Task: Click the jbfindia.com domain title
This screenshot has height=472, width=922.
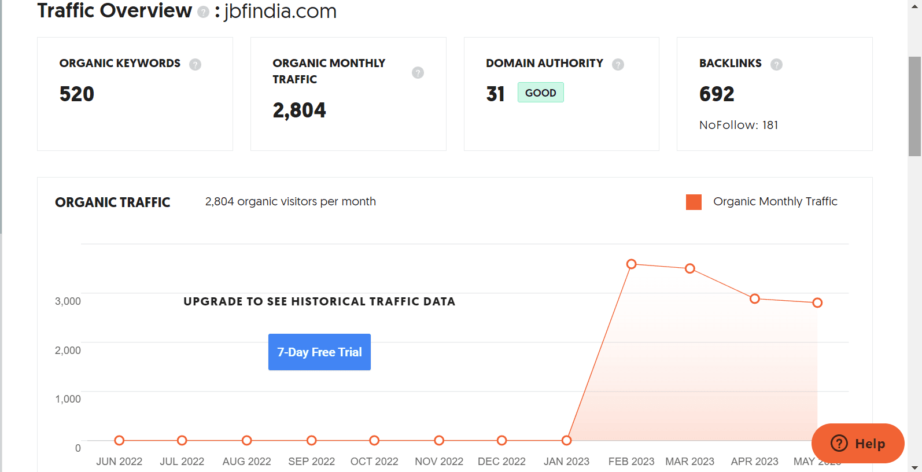Action: click(x=280, y=11)
